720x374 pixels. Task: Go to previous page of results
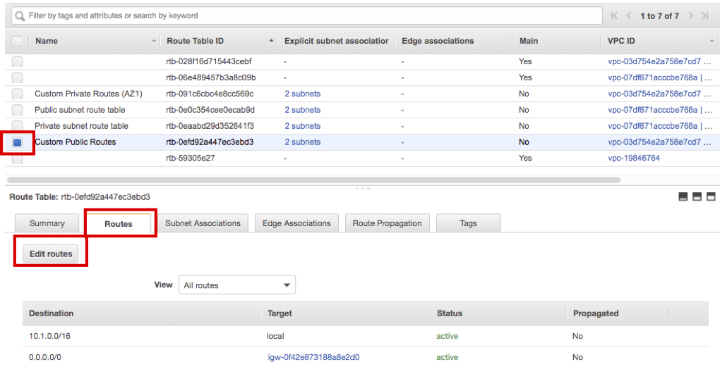coord(628,15)
